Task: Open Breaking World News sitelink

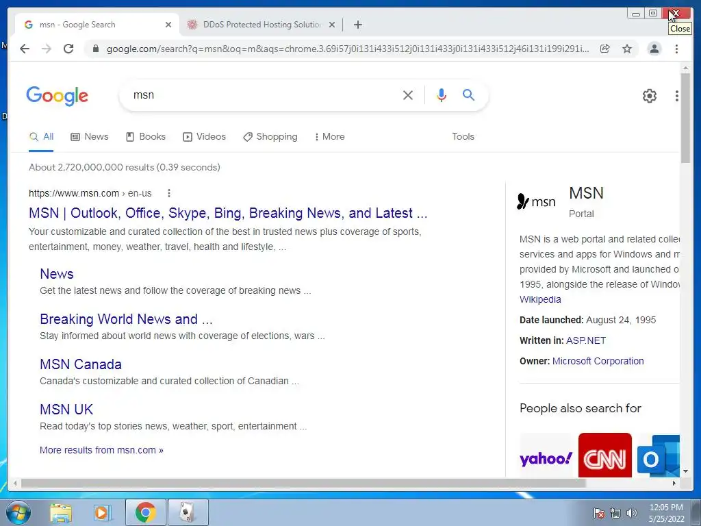Action: [x=126, y=319]
